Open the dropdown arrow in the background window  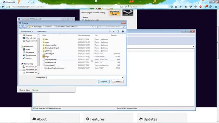point(193,46)
